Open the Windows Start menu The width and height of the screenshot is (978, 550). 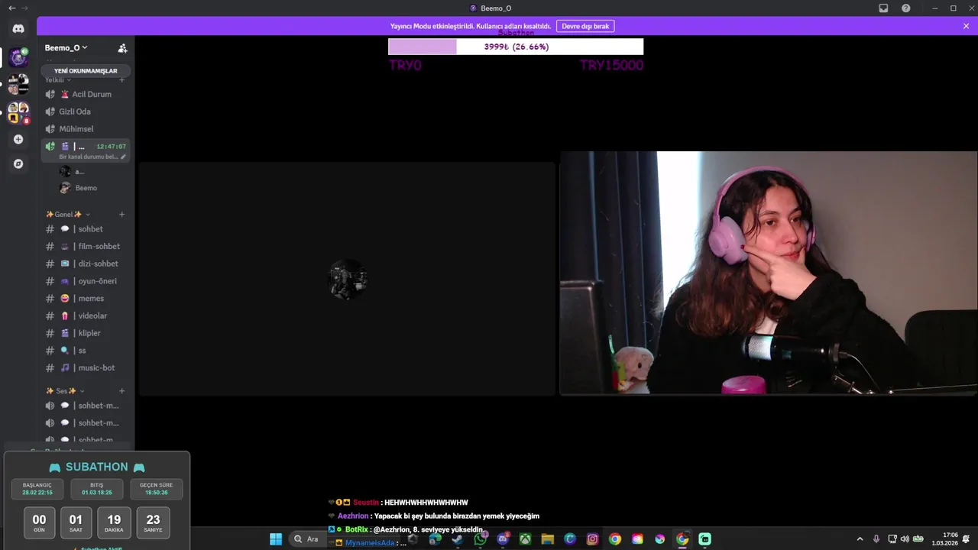pyautogui.click(x=276, y=539)
